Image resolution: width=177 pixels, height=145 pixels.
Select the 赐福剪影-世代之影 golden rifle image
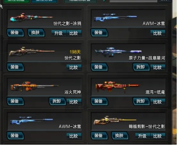pyautogui.click(x=115, y=120)
